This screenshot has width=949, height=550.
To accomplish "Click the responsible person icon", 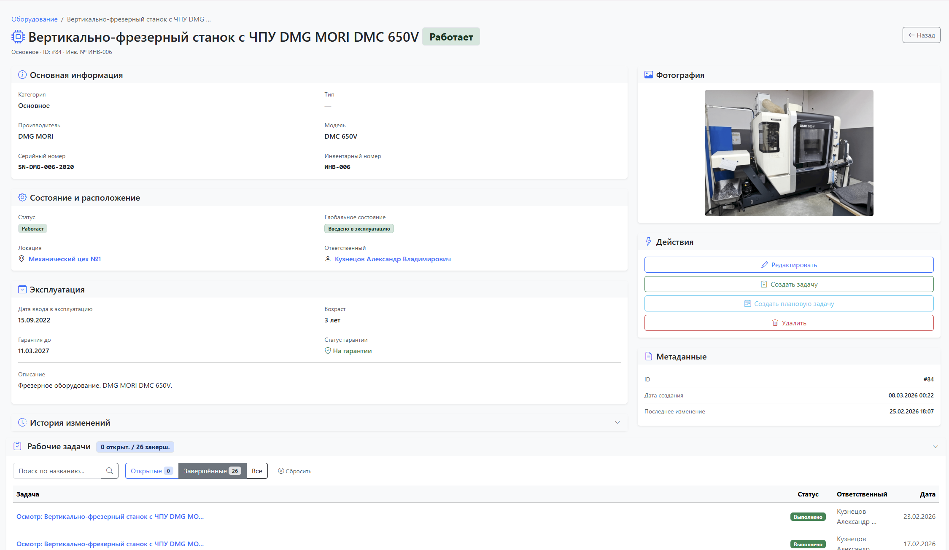I will [x=328, y=259].
